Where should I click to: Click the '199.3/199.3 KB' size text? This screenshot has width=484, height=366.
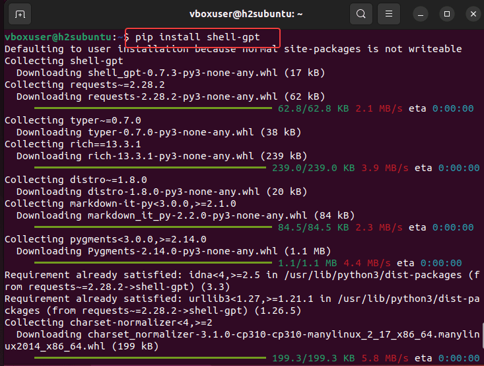pyautogui.click(x=313, y=358)
